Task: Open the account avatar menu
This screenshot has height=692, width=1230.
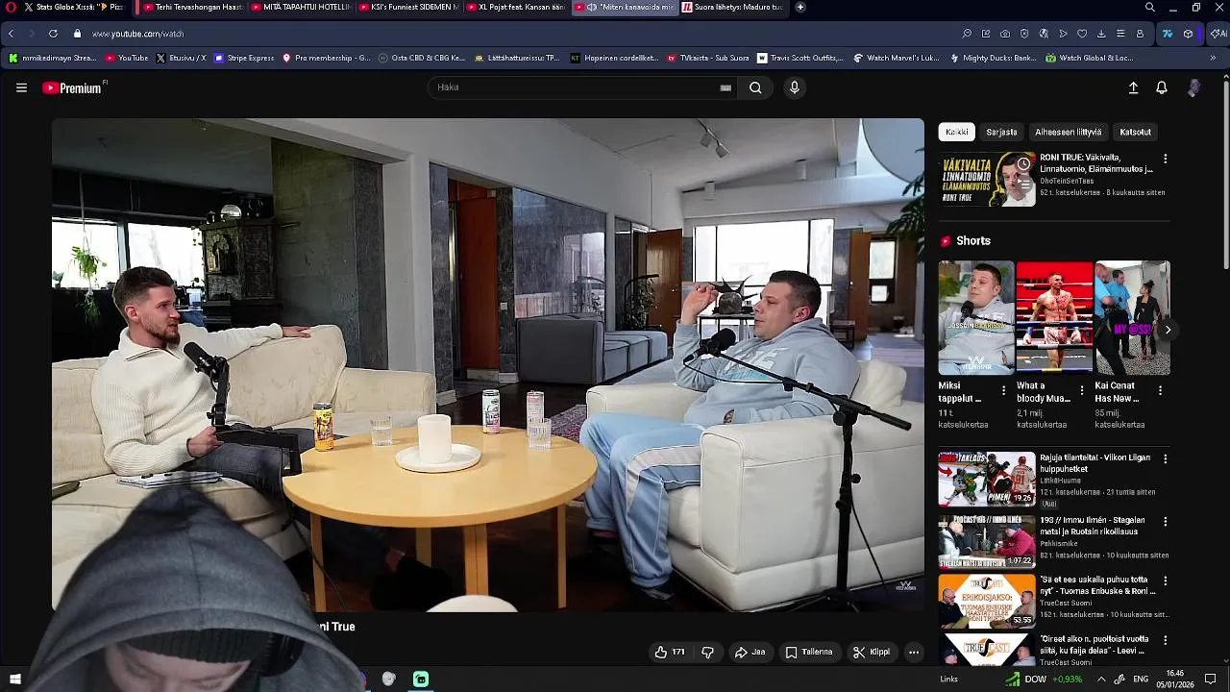Action: [x=1193, y=87]
